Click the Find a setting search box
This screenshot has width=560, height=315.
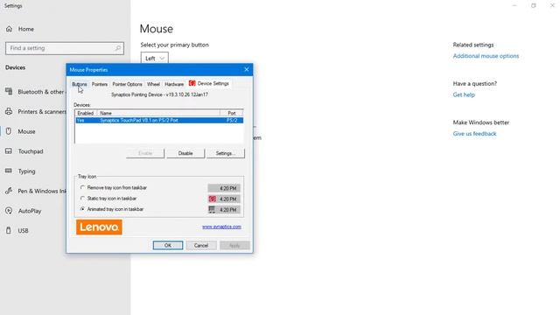65,48
